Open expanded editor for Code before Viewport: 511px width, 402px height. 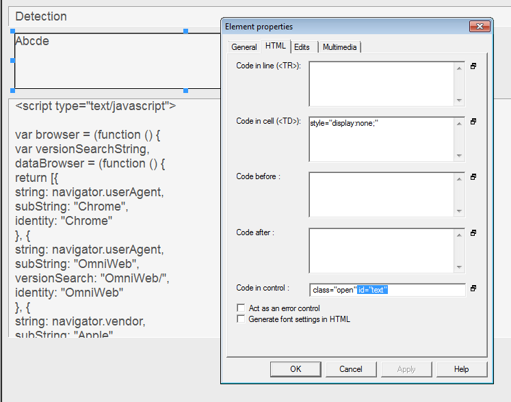[473, 177]
